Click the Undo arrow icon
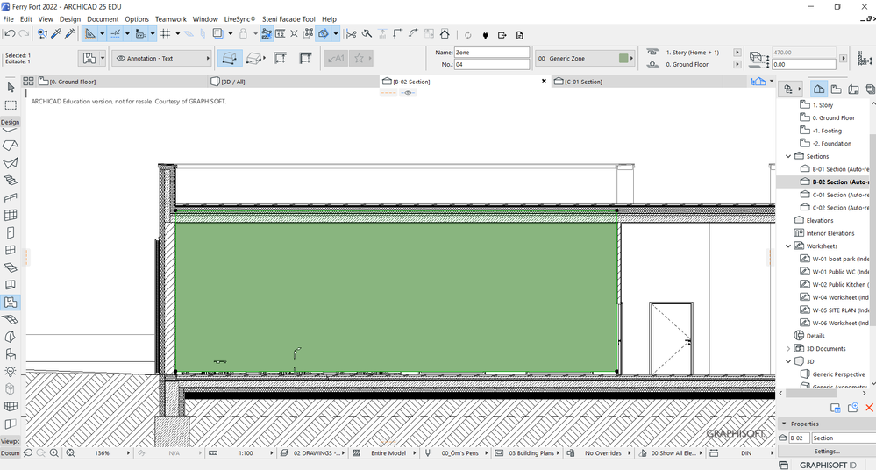Viewport: 876px width, 470px height. tap(10, 34)
